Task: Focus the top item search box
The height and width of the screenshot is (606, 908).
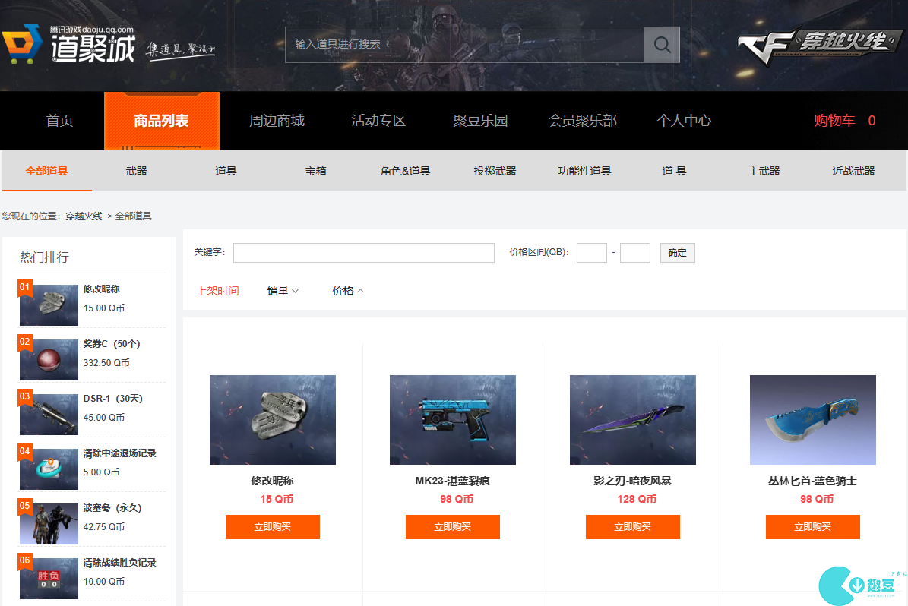Action: coord(464,45)
